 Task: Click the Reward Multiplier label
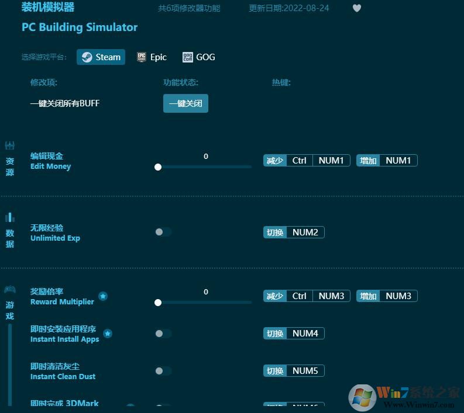[62, 302]
